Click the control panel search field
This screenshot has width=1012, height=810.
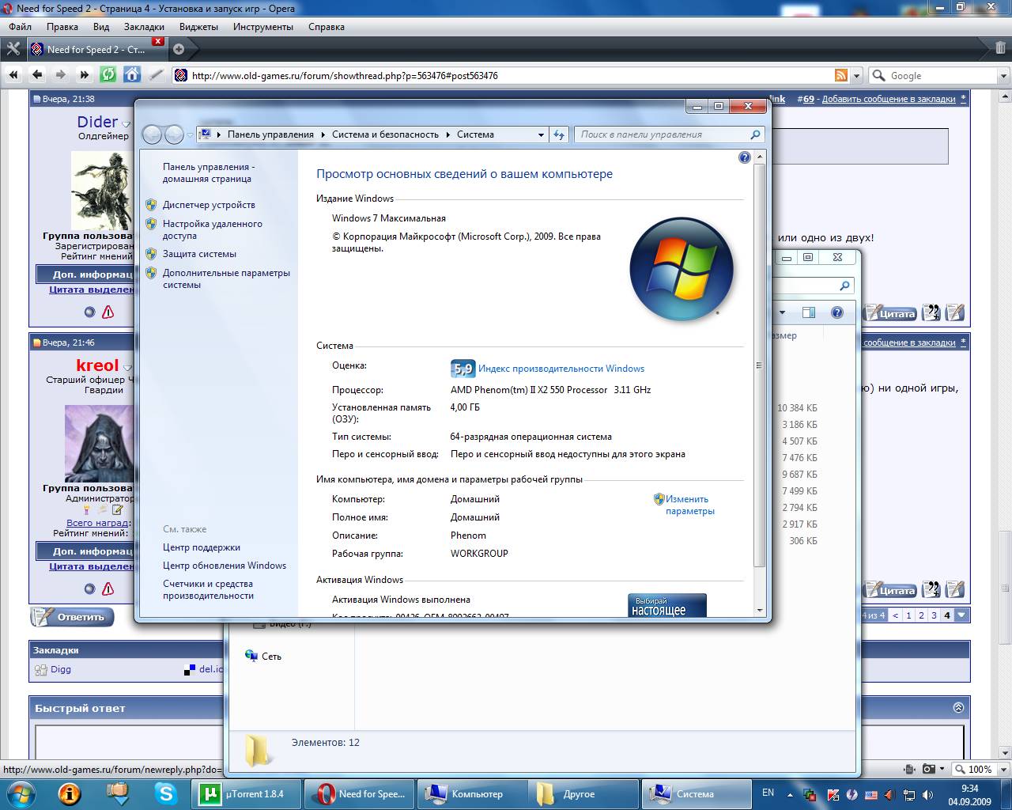[663, 134]
